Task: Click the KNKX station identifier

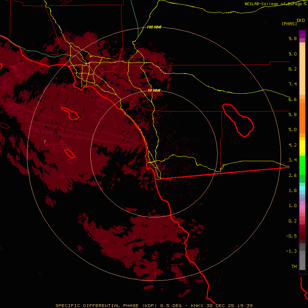Action: pos(197,306)
